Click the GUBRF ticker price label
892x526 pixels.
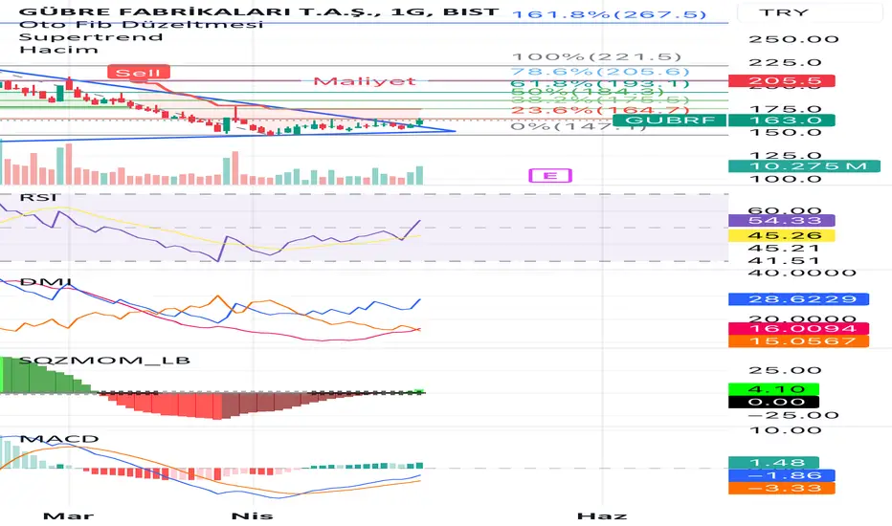[670, 120]
